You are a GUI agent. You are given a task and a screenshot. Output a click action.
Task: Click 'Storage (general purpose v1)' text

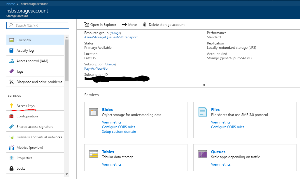click(229, 58)
